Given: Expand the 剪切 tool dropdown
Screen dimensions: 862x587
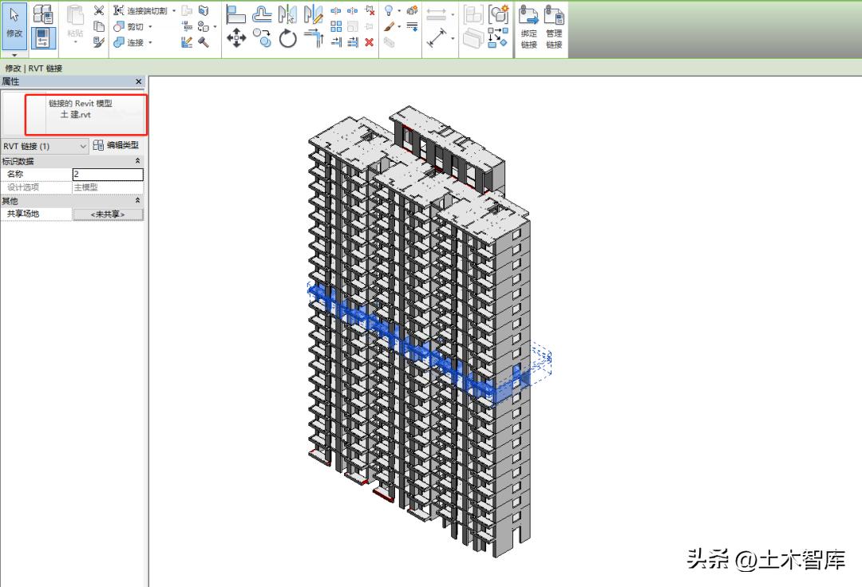Looking at the screenshot, I should click(150, 26).
